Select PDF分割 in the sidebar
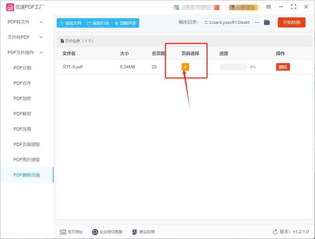 pos(22,68)
